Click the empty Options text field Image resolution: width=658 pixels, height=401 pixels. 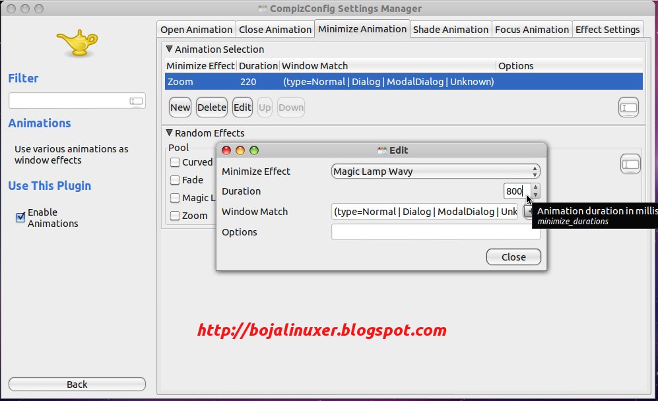(x=435, y=232)
